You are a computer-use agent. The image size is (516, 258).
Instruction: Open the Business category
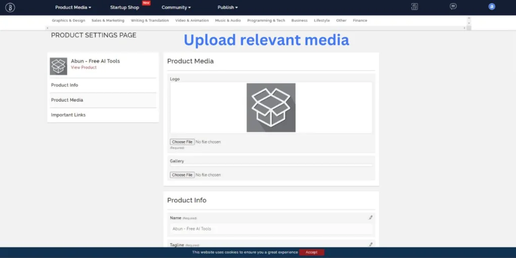299,20
